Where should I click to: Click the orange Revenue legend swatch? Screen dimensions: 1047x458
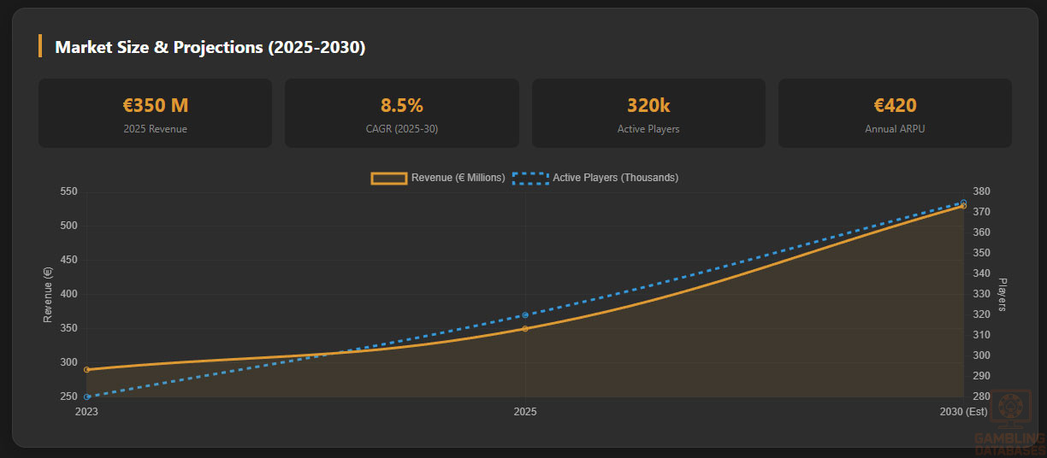[x=388, y=178]
